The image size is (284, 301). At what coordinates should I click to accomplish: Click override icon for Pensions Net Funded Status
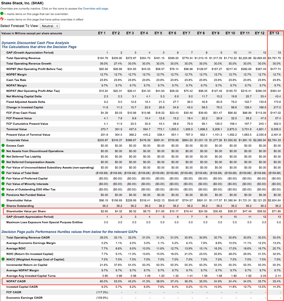click(3, 195)
